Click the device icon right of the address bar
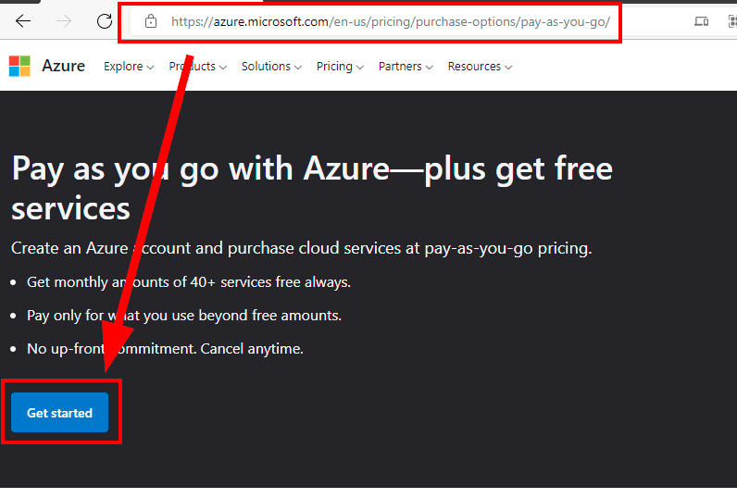Image resolution: width=737 pixels, height=498 pixels. click(701, 21)
